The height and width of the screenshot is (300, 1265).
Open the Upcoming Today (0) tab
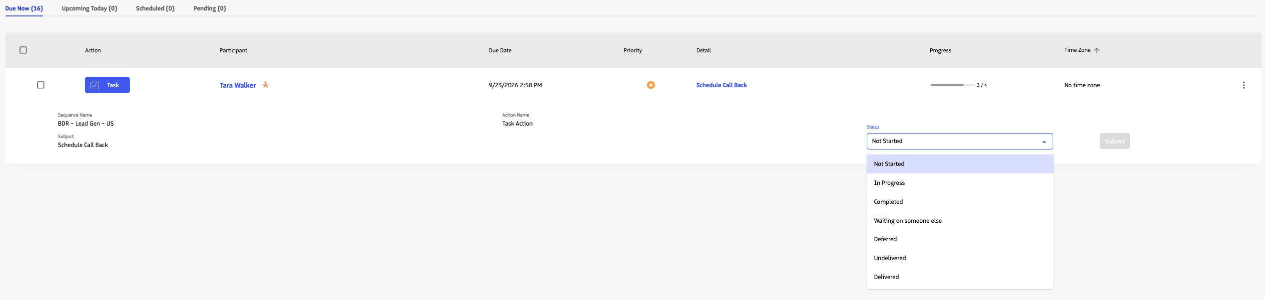[x=89, y=8]
